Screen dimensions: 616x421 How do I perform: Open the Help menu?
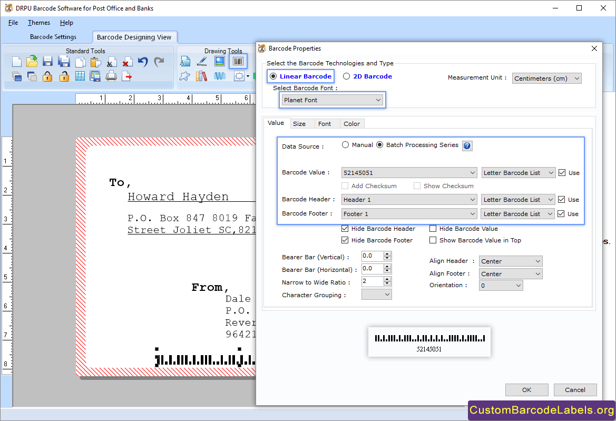tap(66, 23)
